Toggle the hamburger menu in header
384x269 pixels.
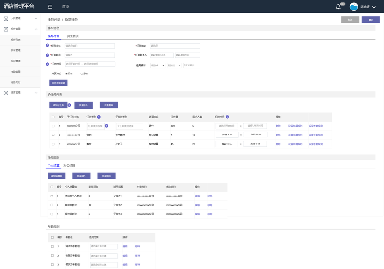[x=50, y=7]
